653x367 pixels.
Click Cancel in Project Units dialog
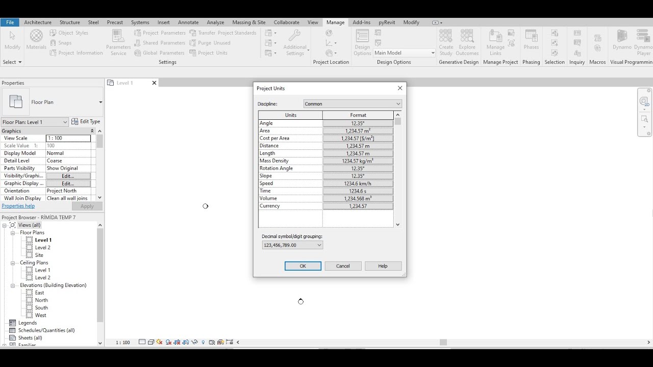tap(343, 266)
